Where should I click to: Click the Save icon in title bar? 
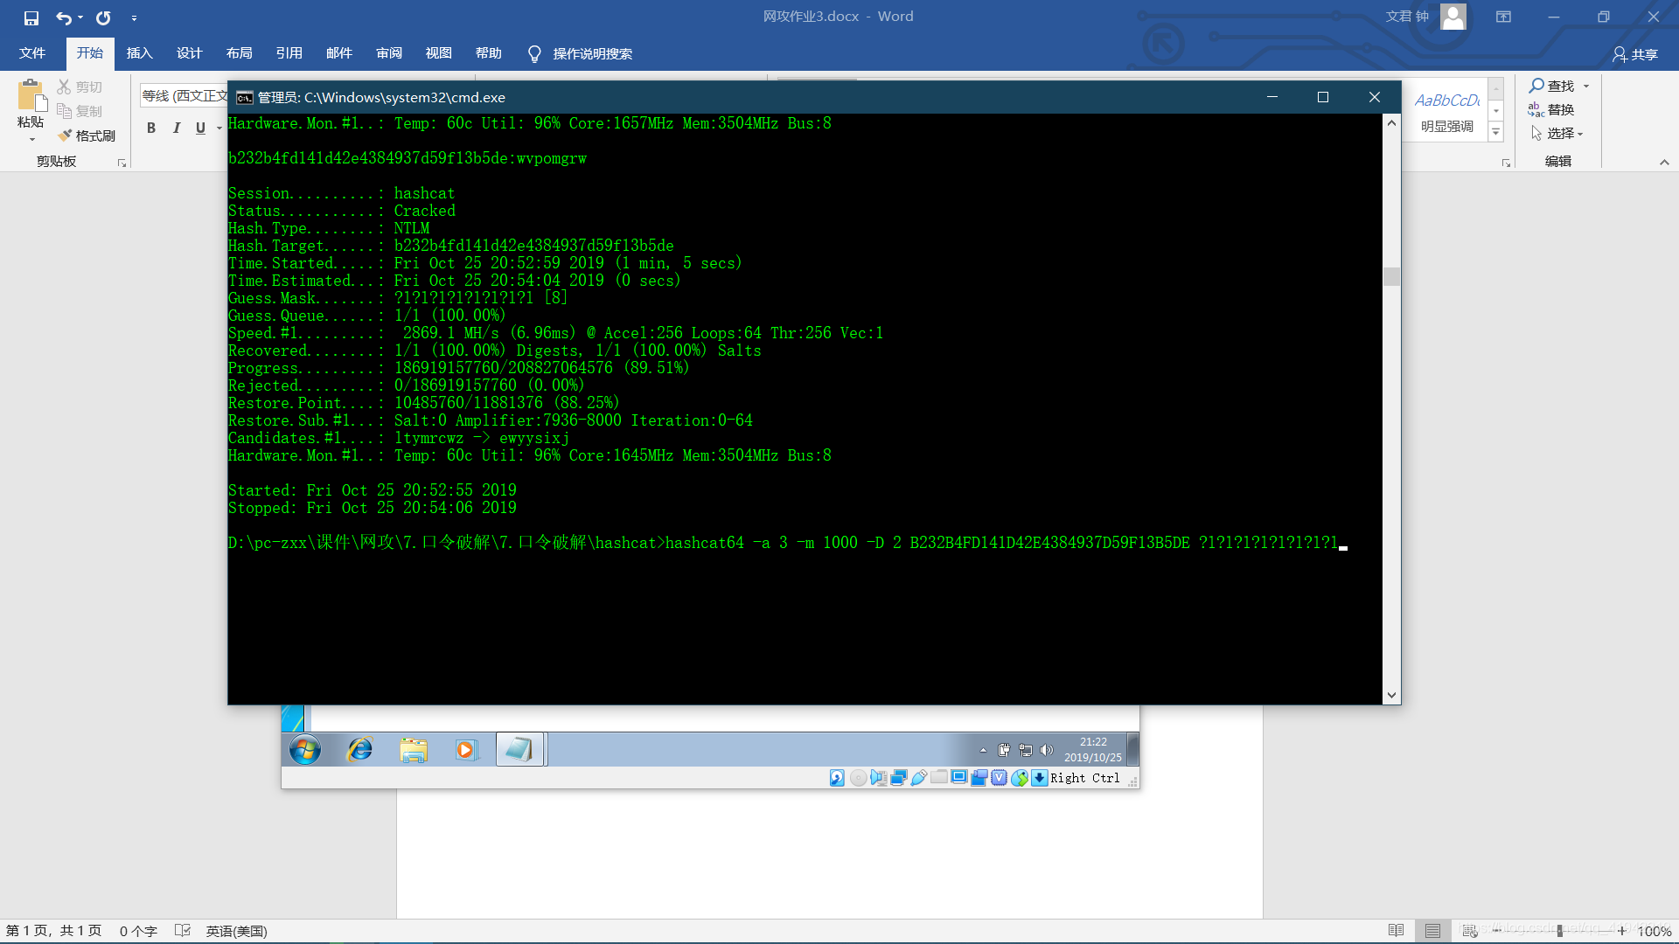click(x=31, y=17)
